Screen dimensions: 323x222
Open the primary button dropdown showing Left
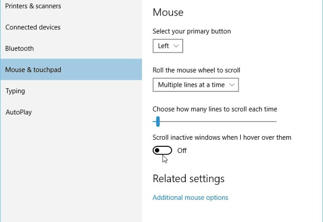tap(168, 46)
